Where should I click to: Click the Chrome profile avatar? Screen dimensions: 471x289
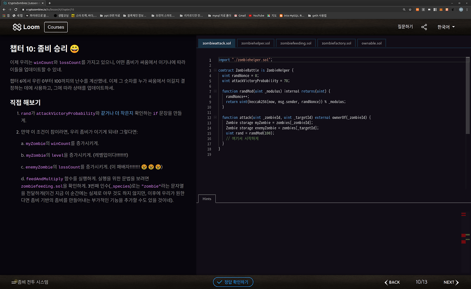[461, 9]
